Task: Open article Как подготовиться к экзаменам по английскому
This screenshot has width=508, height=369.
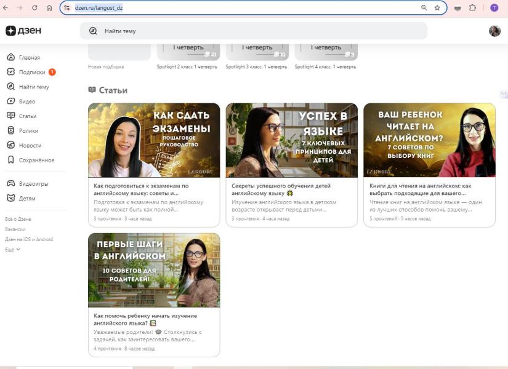Action: pyautogui.click(x=141, y=189)
